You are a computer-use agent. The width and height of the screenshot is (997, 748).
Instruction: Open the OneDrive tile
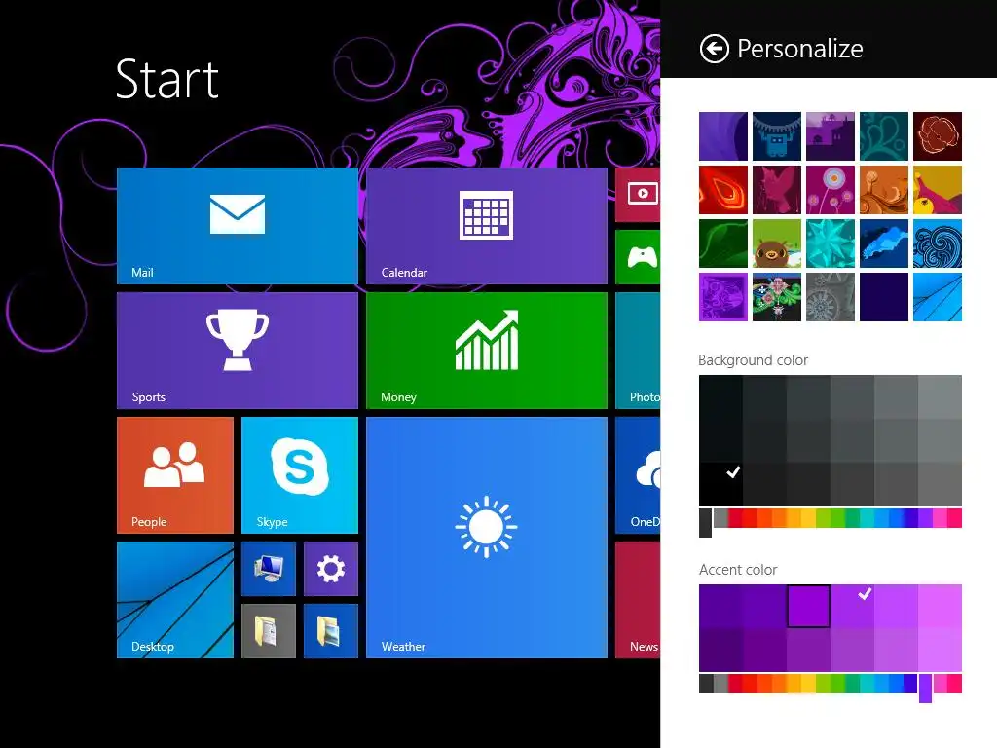click(x=638, y=475)
